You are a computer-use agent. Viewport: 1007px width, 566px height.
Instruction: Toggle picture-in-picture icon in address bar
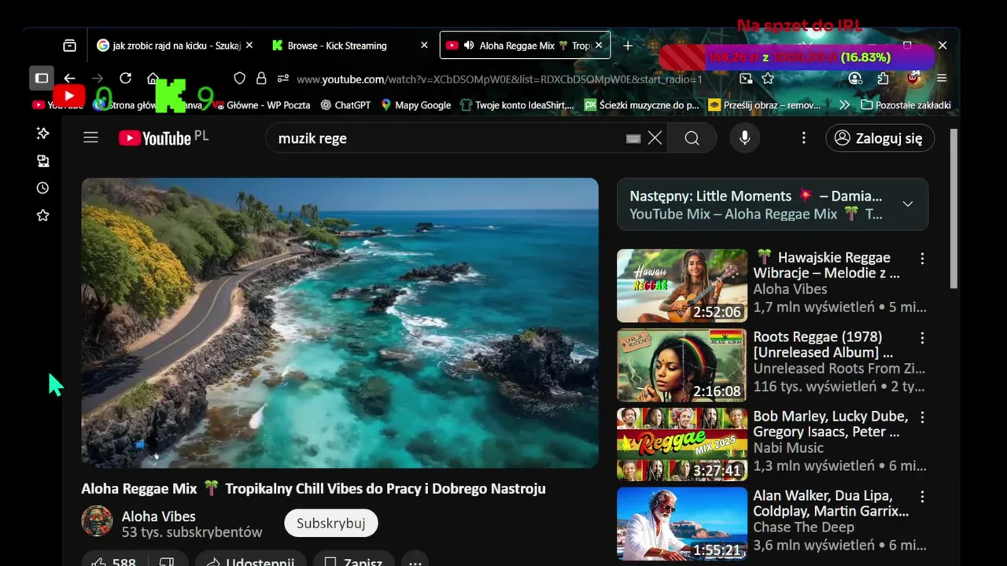tap(746, 79)
